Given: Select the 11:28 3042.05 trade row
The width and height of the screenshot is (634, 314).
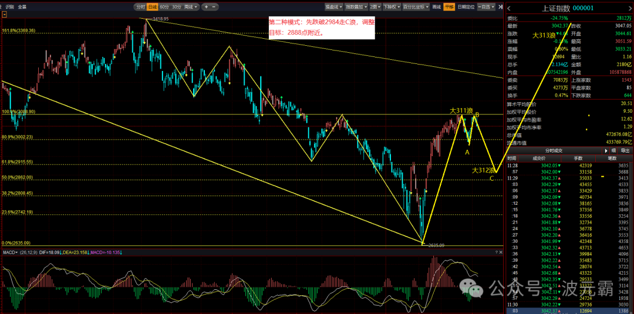Looking at the screenshot, I should [x=568, y=166].
